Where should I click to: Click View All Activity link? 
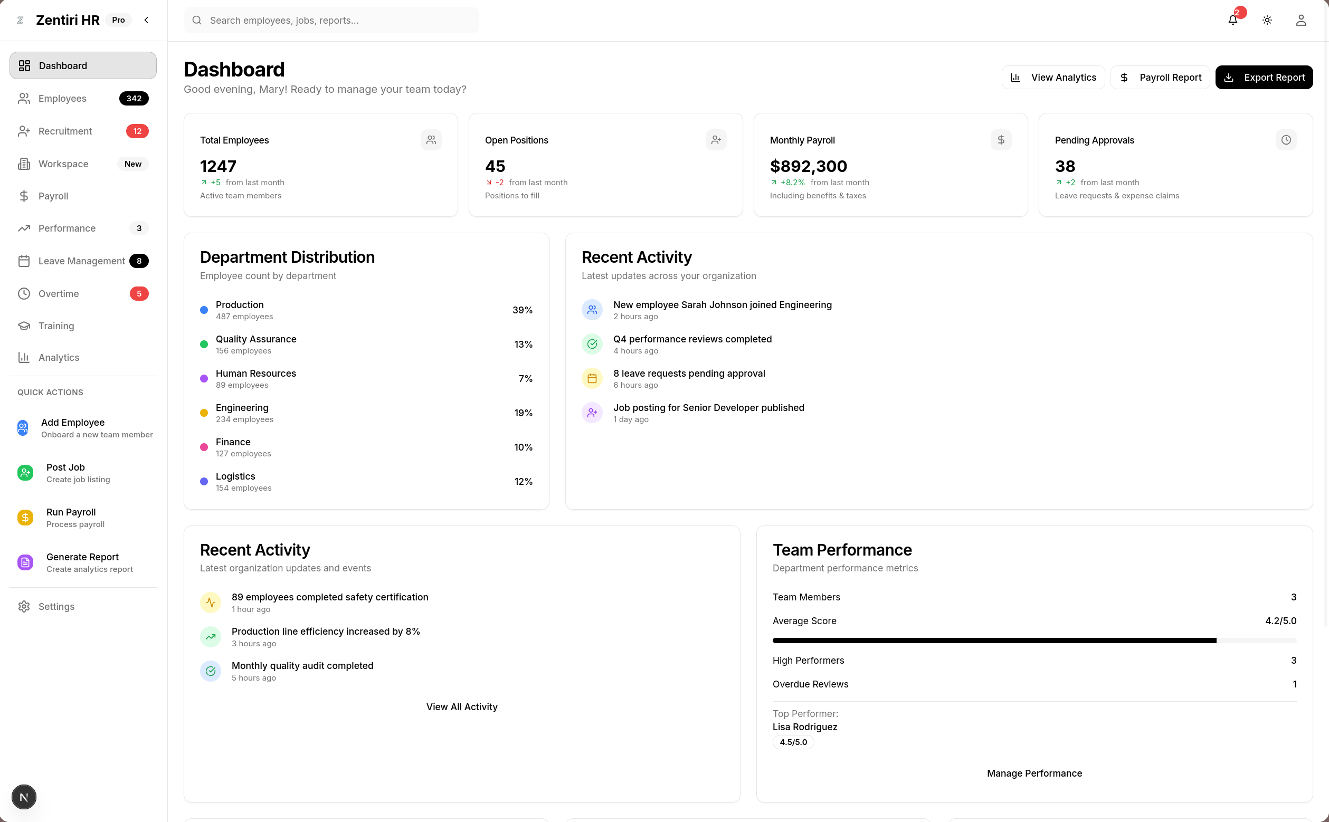[462, 707]
